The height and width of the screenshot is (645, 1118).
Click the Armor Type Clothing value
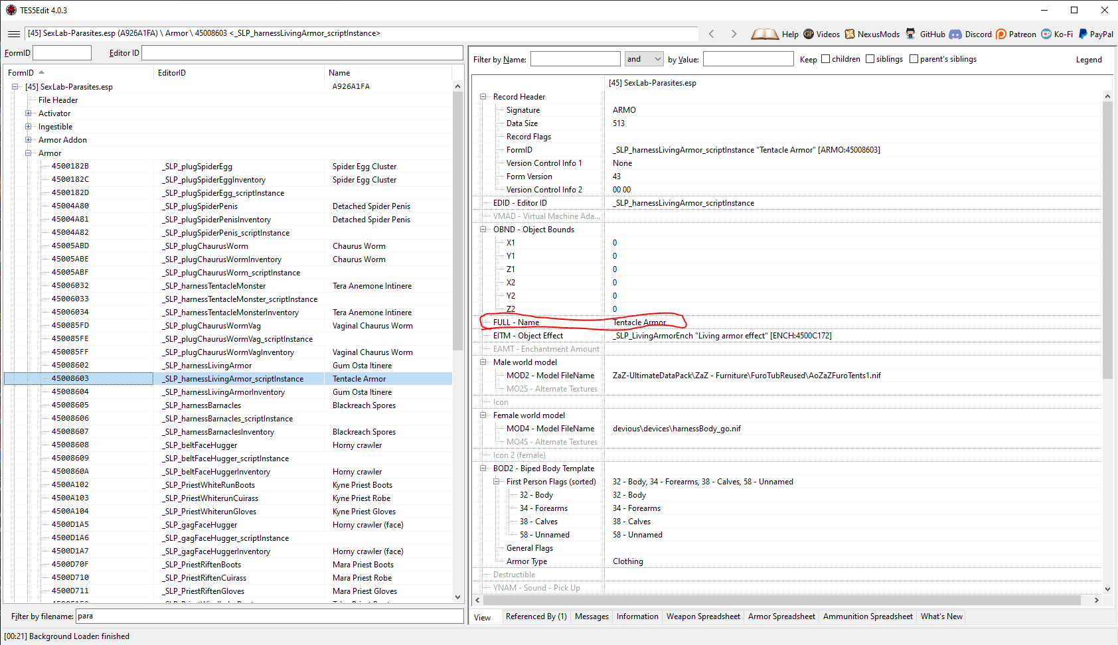(628, 561)
